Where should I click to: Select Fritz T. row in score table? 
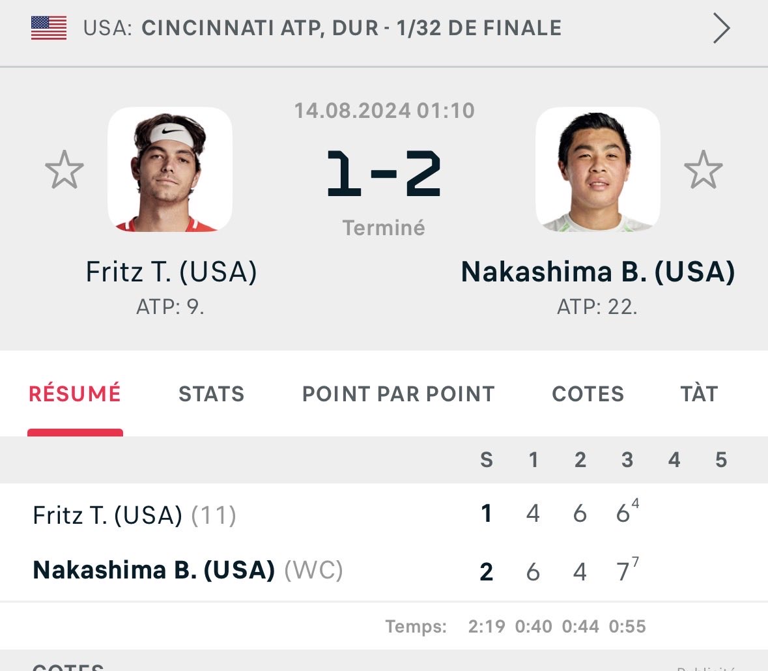384,514
